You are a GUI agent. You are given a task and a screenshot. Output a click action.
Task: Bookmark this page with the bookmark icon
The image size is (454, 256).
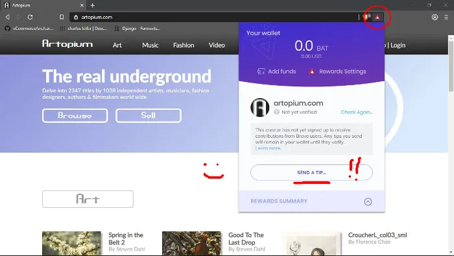(62, 17)
